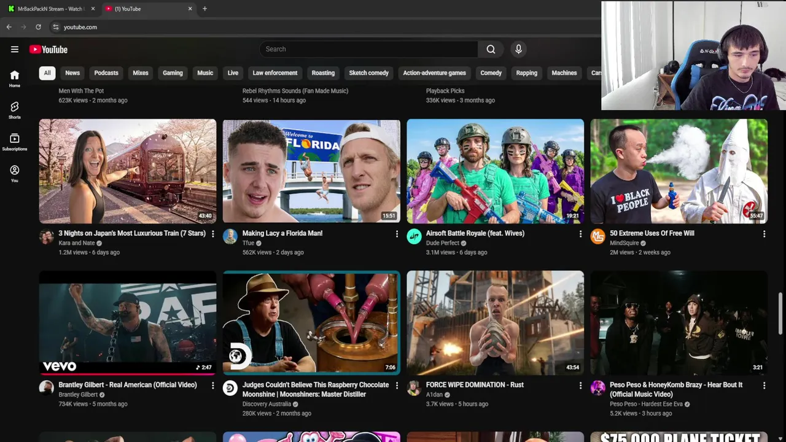Open the Discovery Australia channel name link

pos(267,404)
